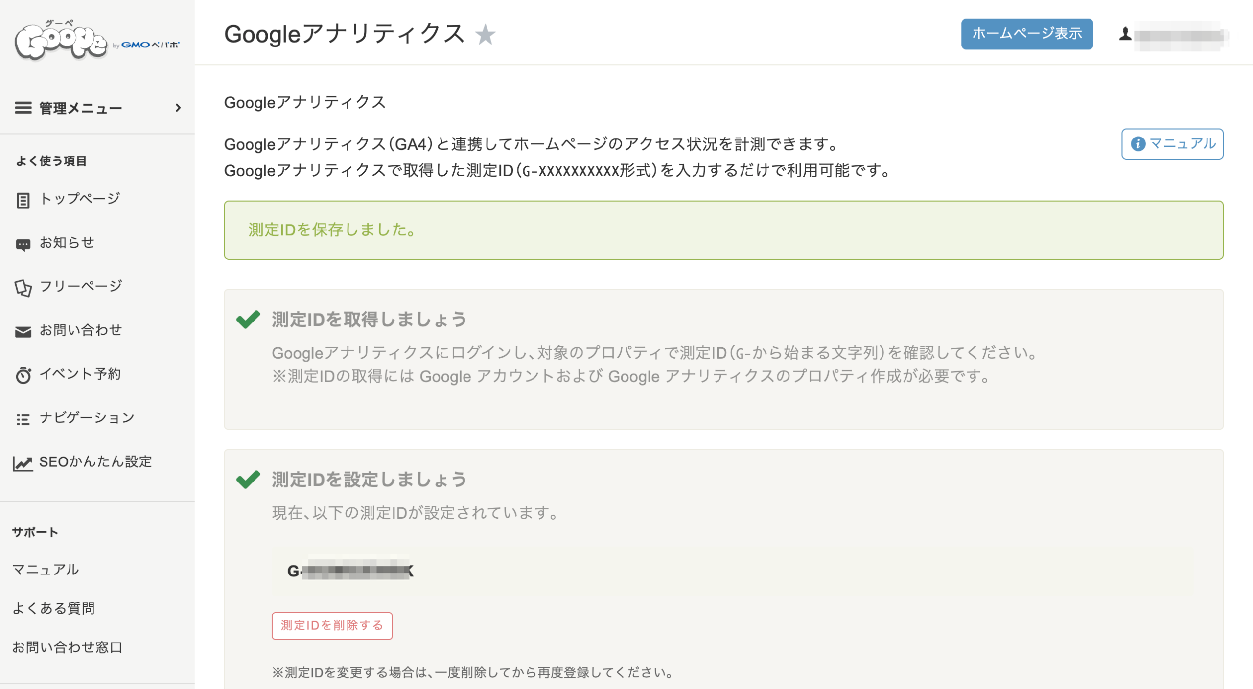Screen dimensions: 1253x689
Task: Open the マニュアル button with info icon
Action: [x=1172, y=144]
